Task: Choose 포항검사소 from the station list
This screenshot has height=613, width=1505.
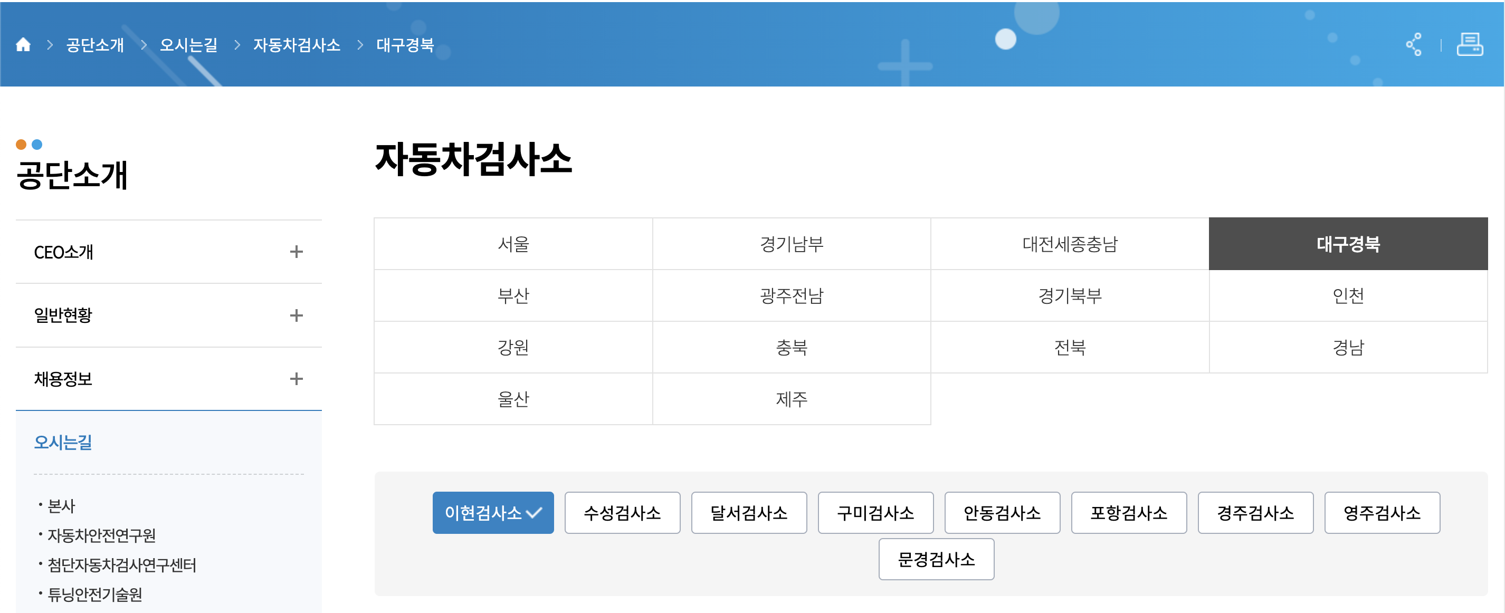Action: pos(1129,513)
